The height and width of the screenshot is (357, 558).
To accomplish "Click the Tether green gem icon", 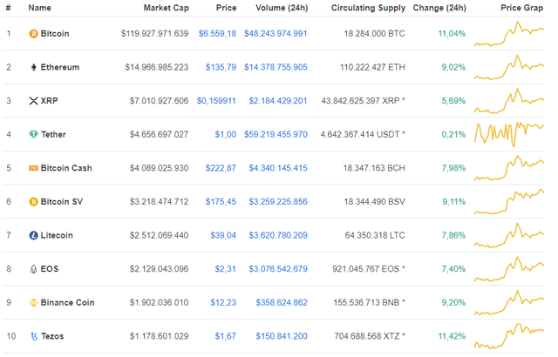I will (x=33, y=134).
